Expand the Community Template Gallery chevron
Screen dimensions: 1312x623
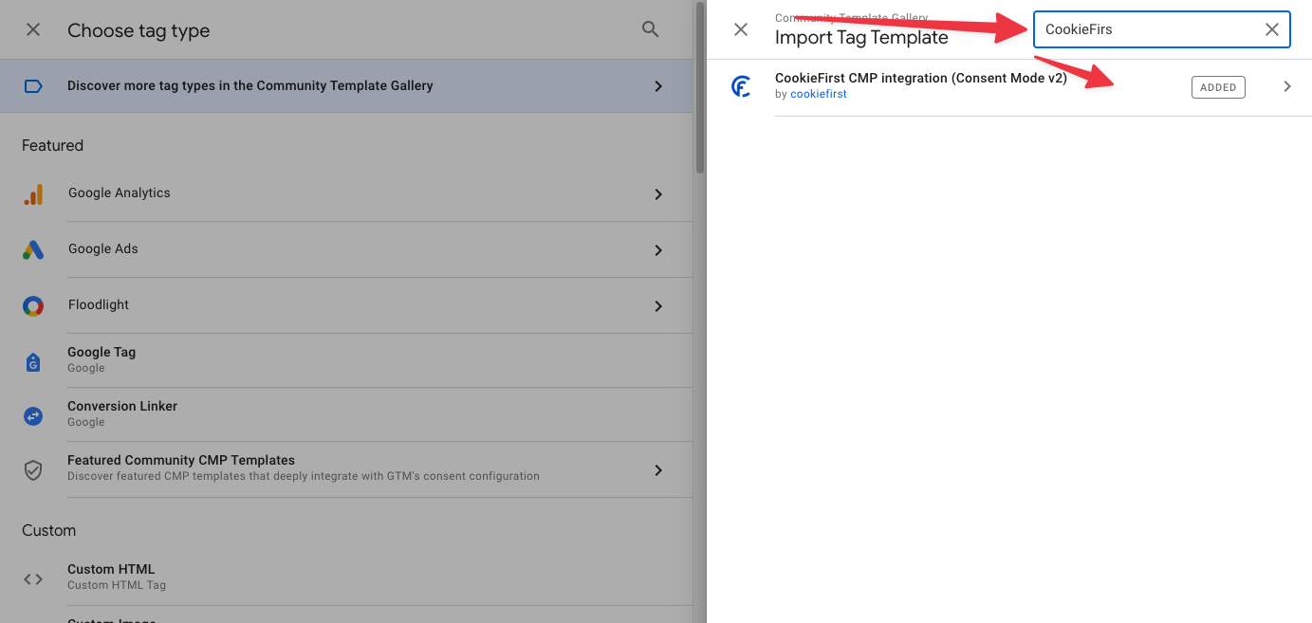click(658, 86)
